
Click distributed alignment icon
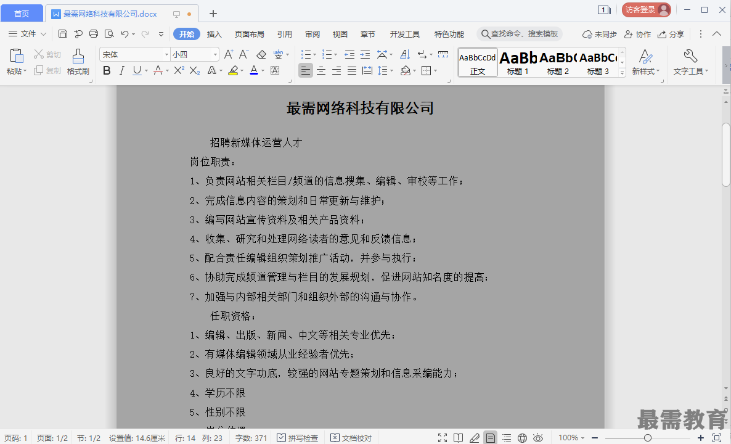[x=367, y=70]
